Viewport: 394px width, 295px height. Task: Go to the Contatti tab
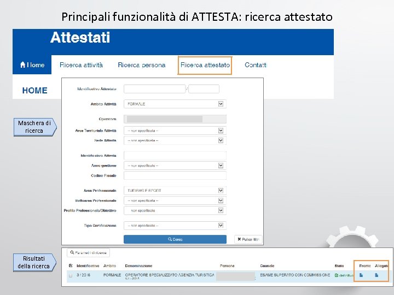pos(256,65)
